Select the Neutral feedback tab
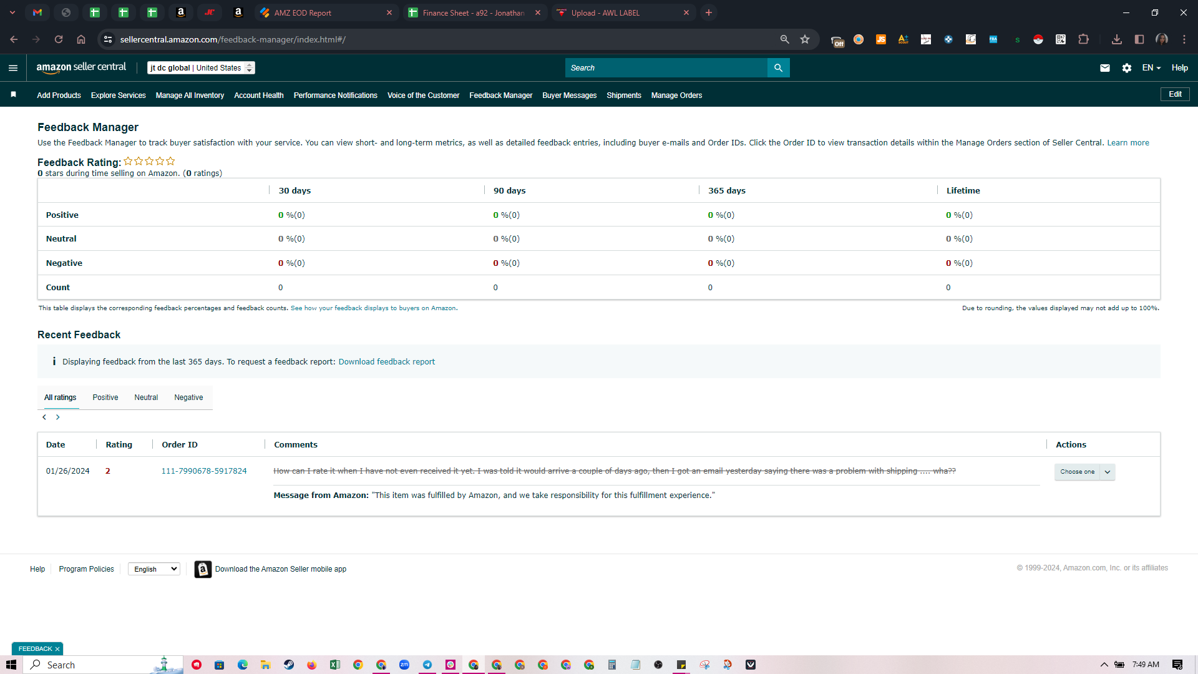Screen dimensions: 1198x674 pos(146,398)
